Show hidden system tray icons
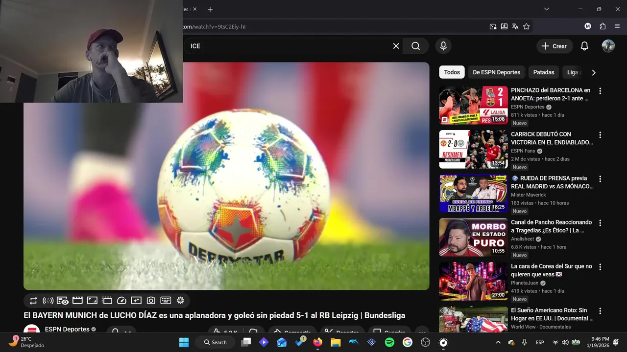 498,342
